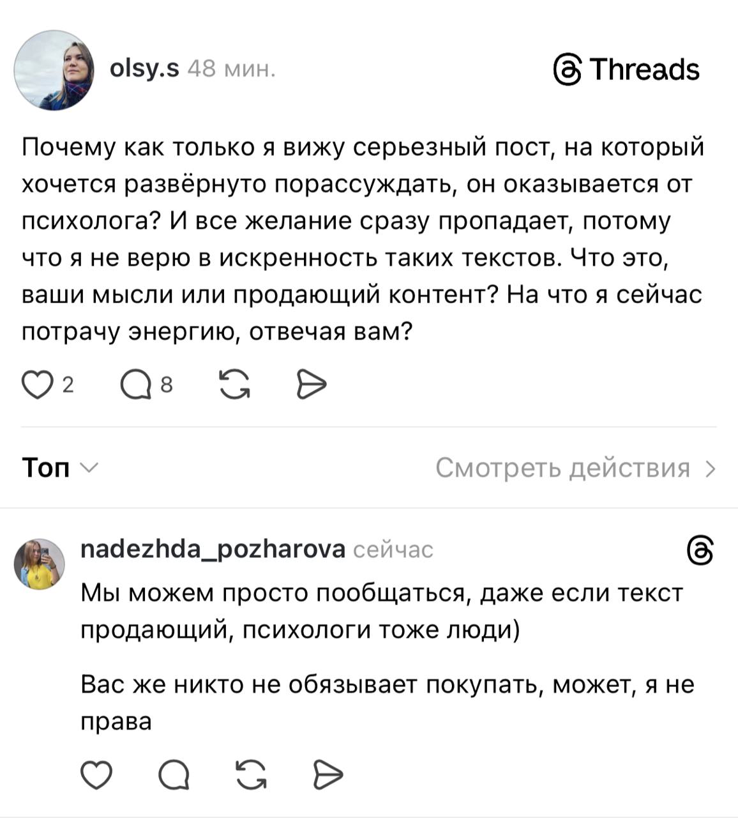Reply to nadezhda_pozharova's comment
Viewport: 738px width, 818px height.
pos(173,775)
